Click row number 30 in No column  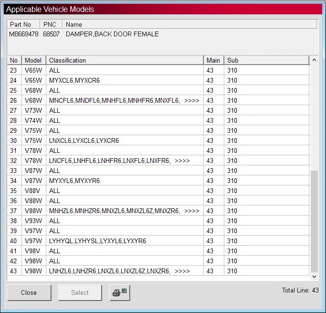[13, 140]
